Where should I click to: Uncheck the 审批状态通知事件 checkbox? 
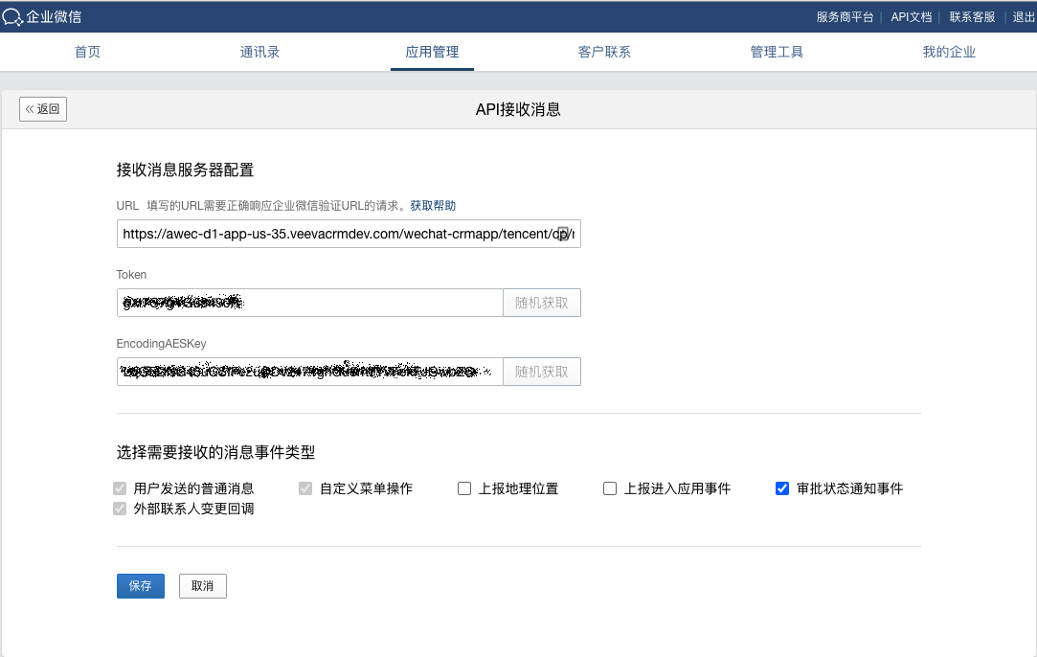click(x=782, y=488)
